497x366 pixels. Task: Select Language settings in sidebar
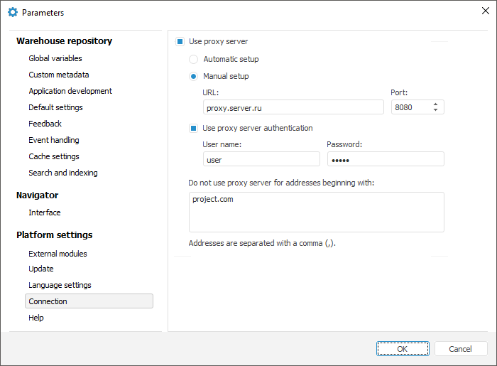(60, 285)
